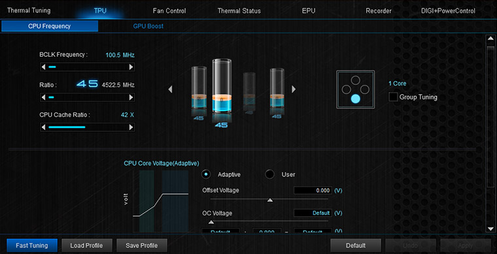Viewport: 497px width, 254px height.
Task: Click the CPU Cache Ratio left arrow
Action: point(43,127)
